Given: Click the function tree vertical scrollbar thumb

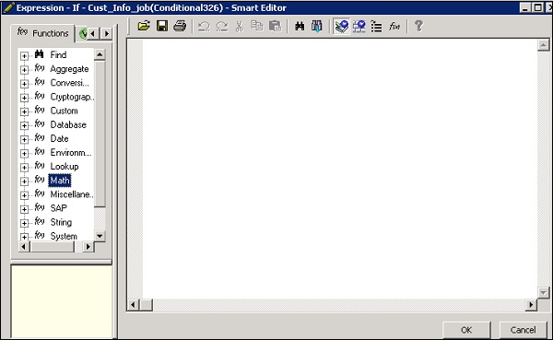Looking at the screenshot, I should coord(100,134).
